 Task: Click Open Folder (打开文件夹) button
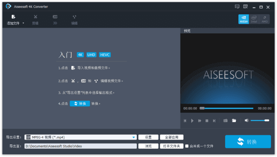(x=171, y=146)
